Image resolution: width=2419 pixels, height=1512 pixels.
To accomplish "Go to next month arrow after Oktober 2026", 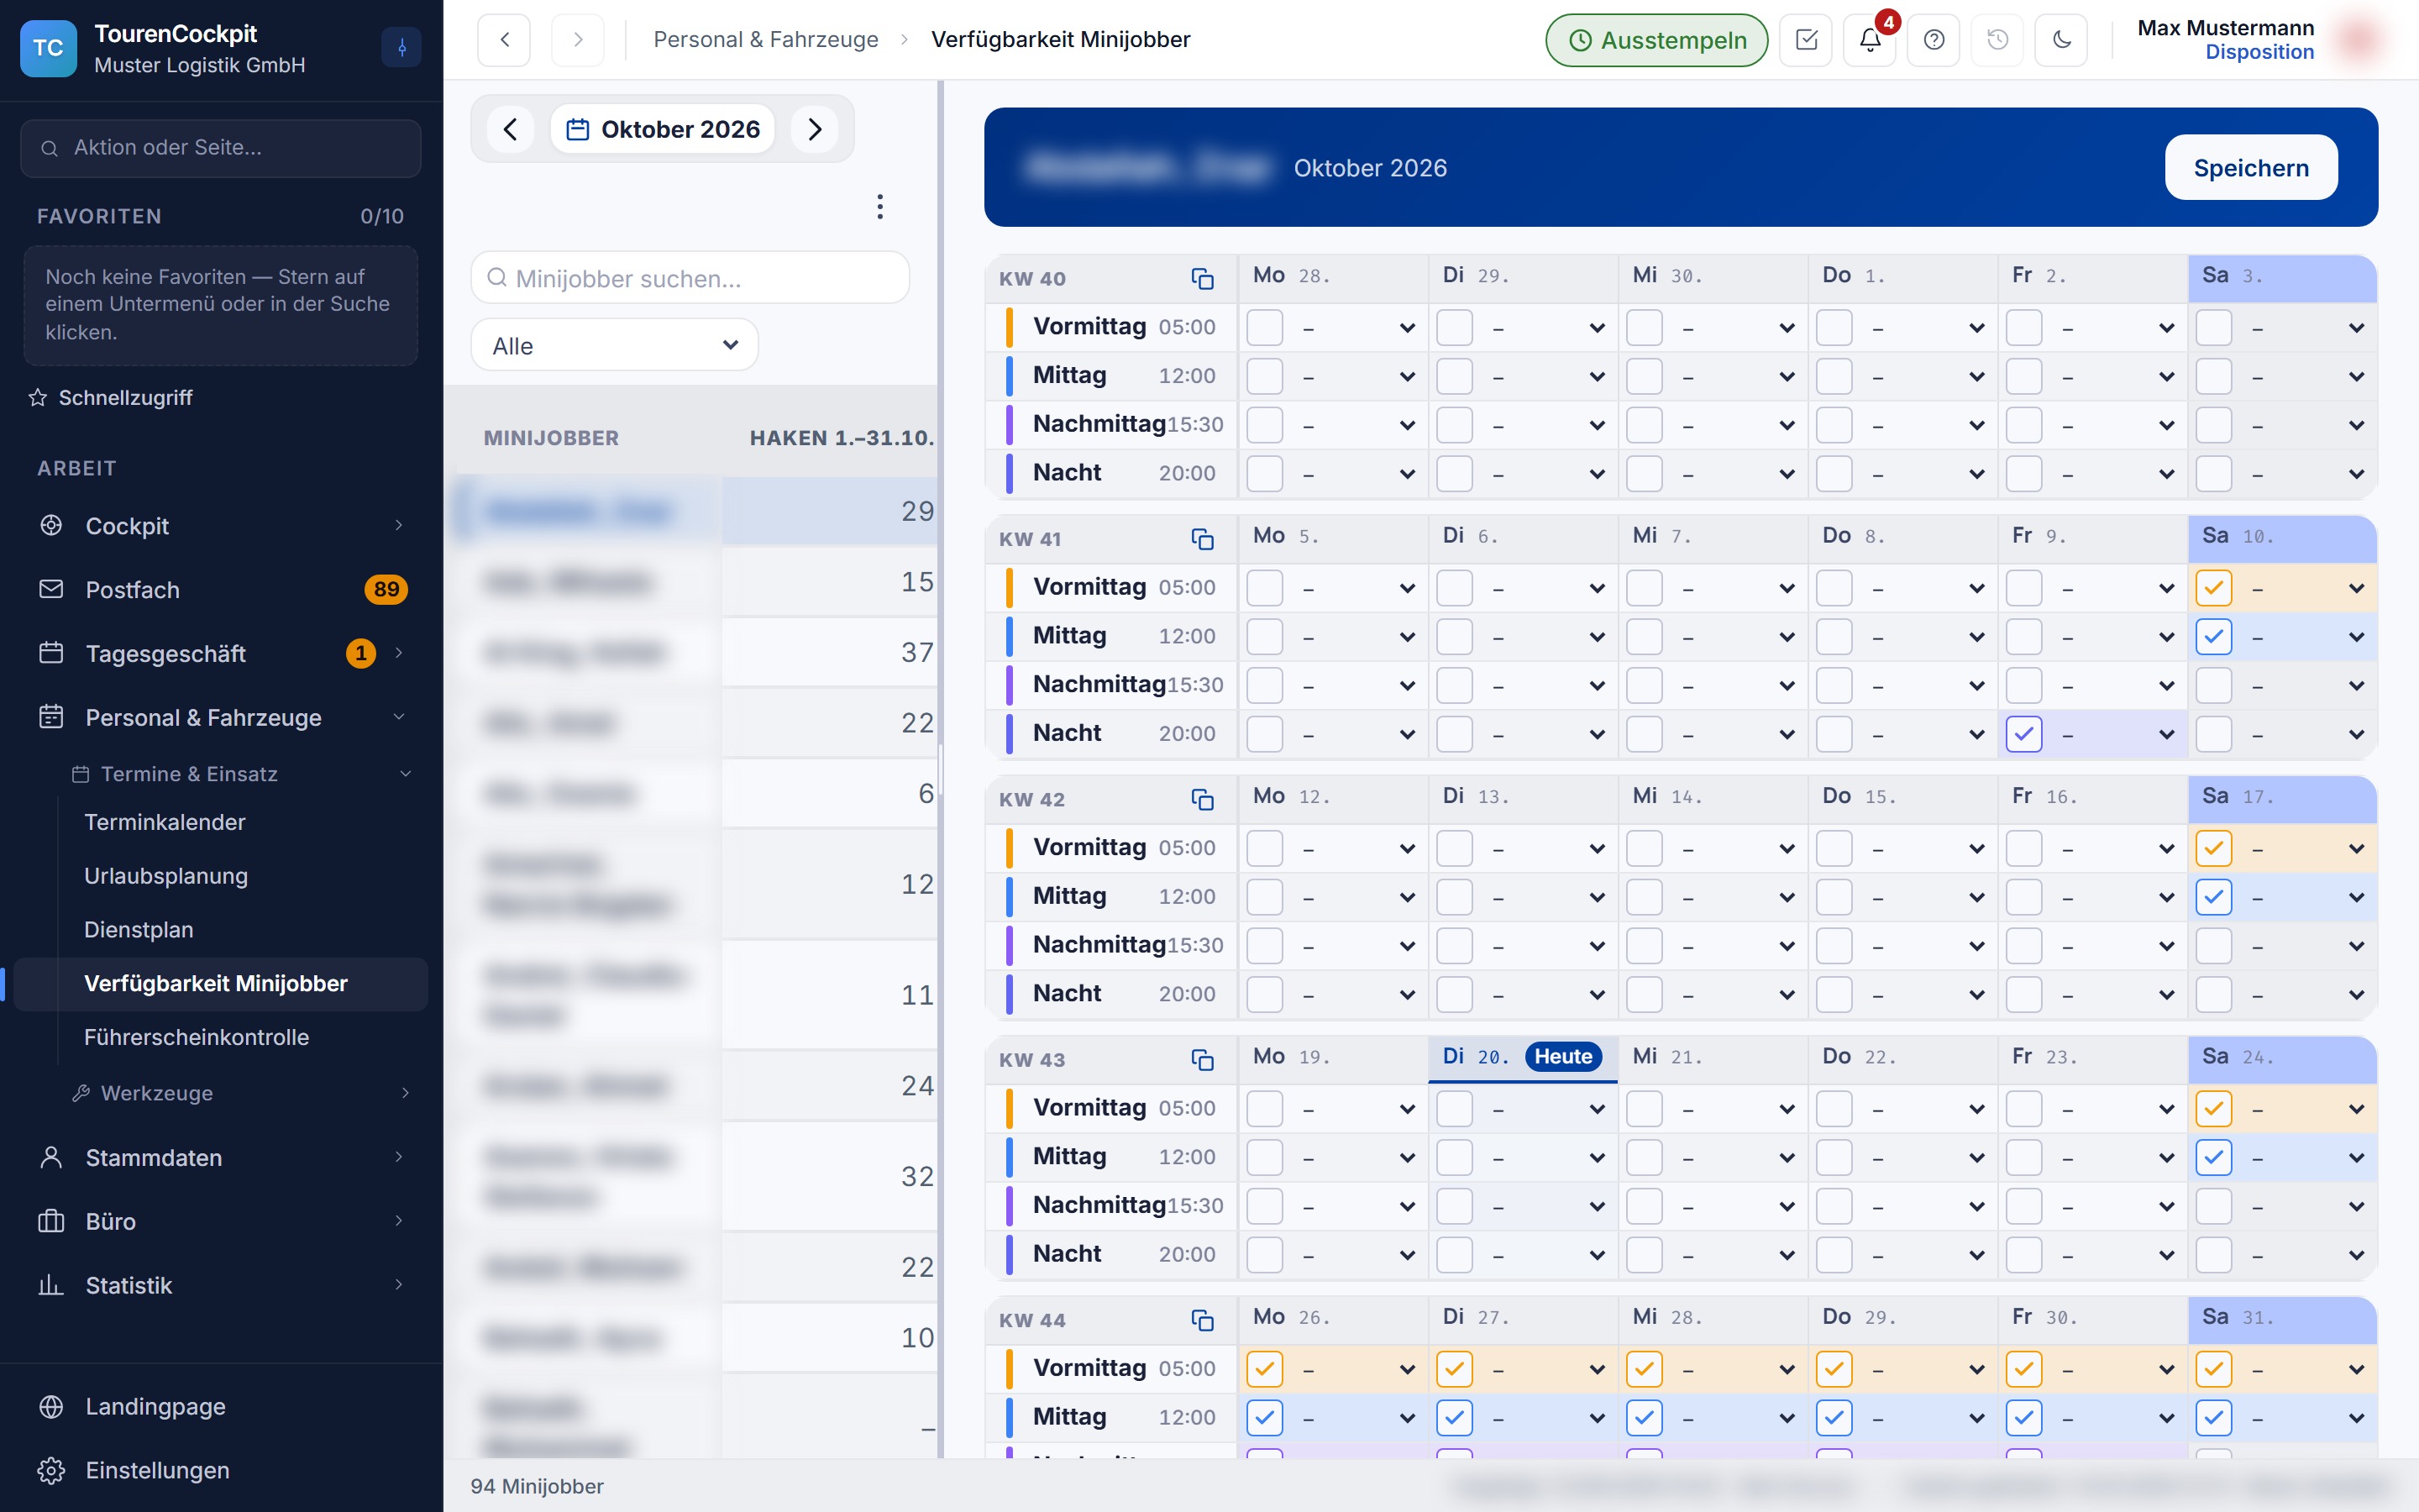I will (815, 129).
